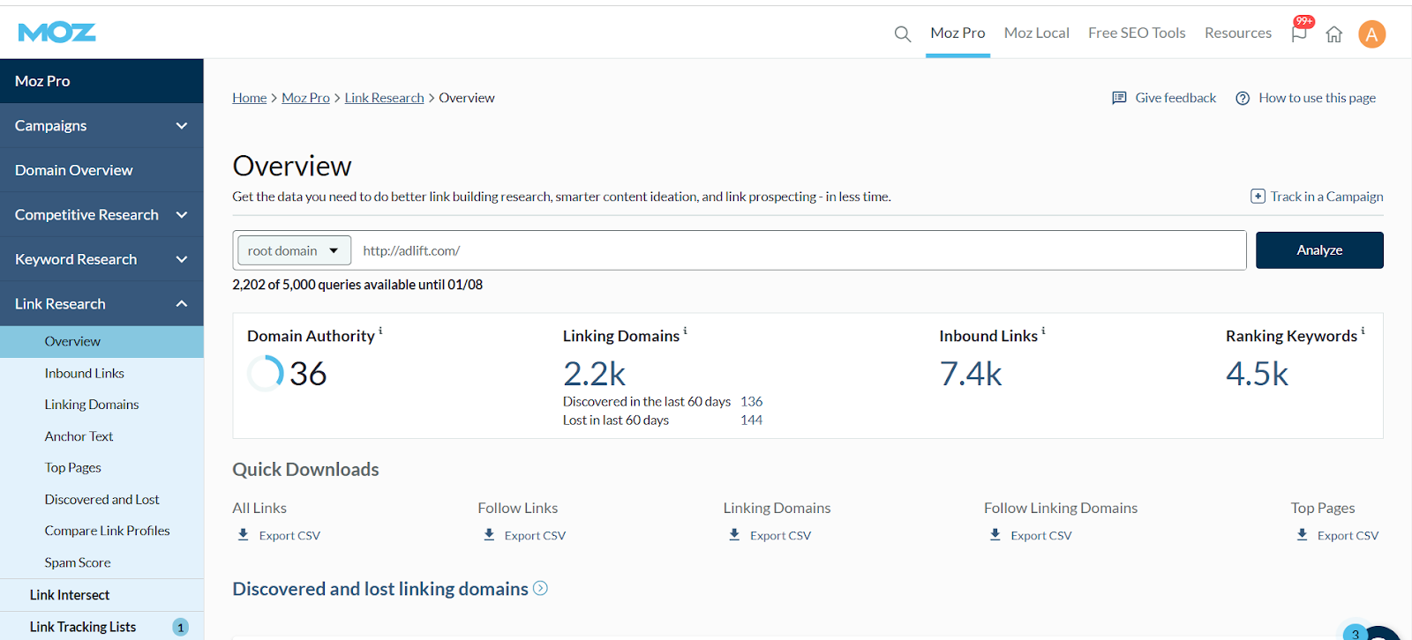Select Domain Overview in sidebar
Image resolution: width=1412 pixels, height=640 pixels.
101,170
